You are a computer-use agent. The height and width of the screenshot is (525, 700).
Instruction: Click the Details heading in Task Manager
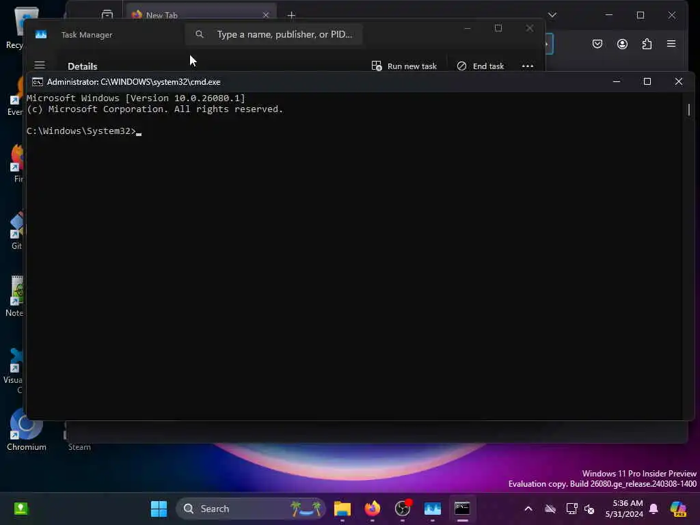[83, 66]
